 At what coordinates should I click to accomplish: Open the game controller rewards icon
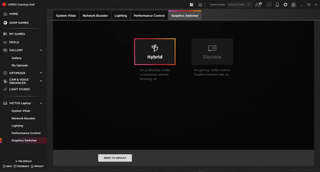click(258, 4)
